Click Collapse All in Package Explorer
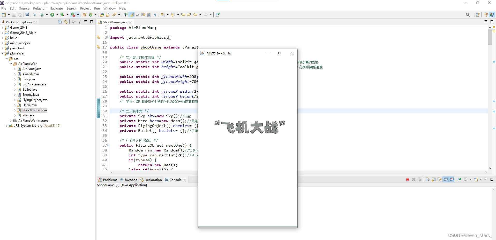The height and width of the screenshot is (240, 496). coord(60,22)
